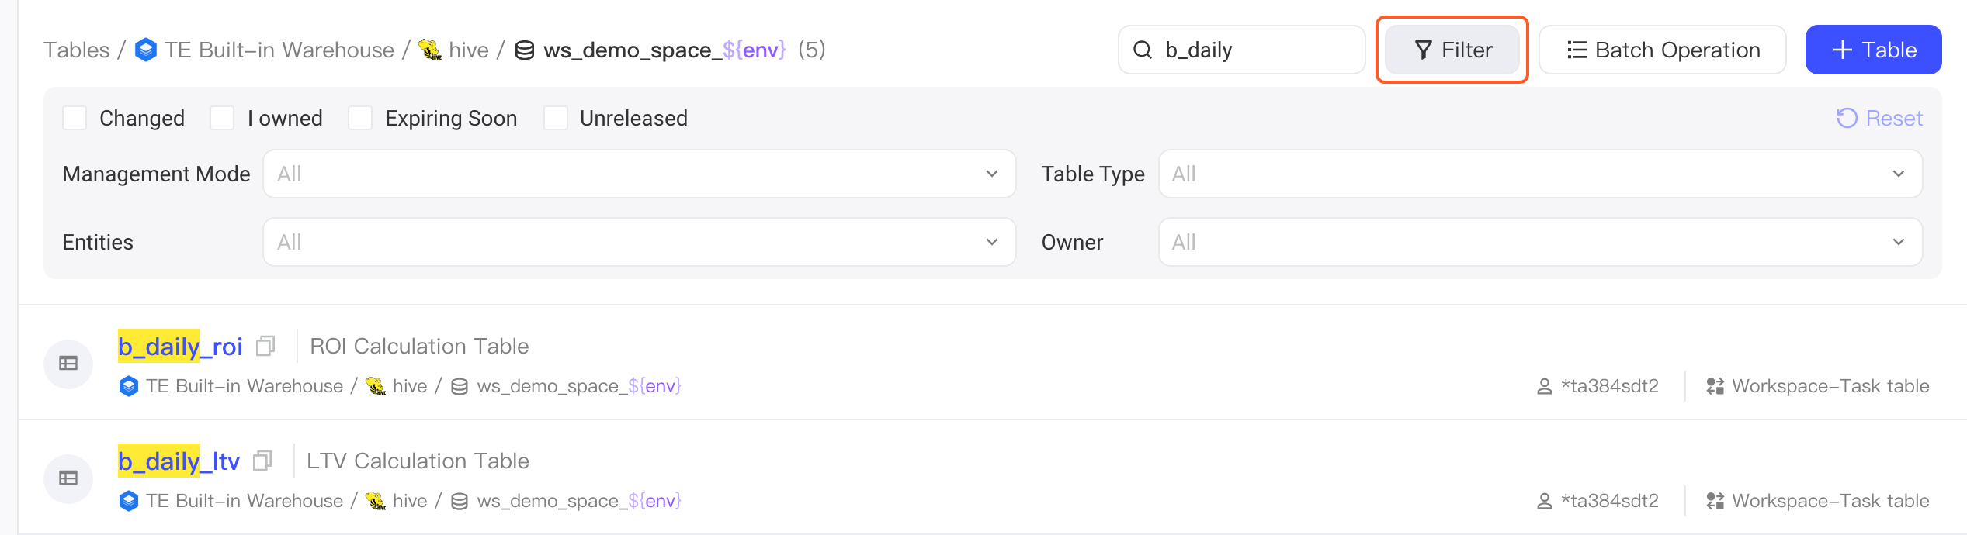Click the hive icon under b_daily_roi

(376, 386)
